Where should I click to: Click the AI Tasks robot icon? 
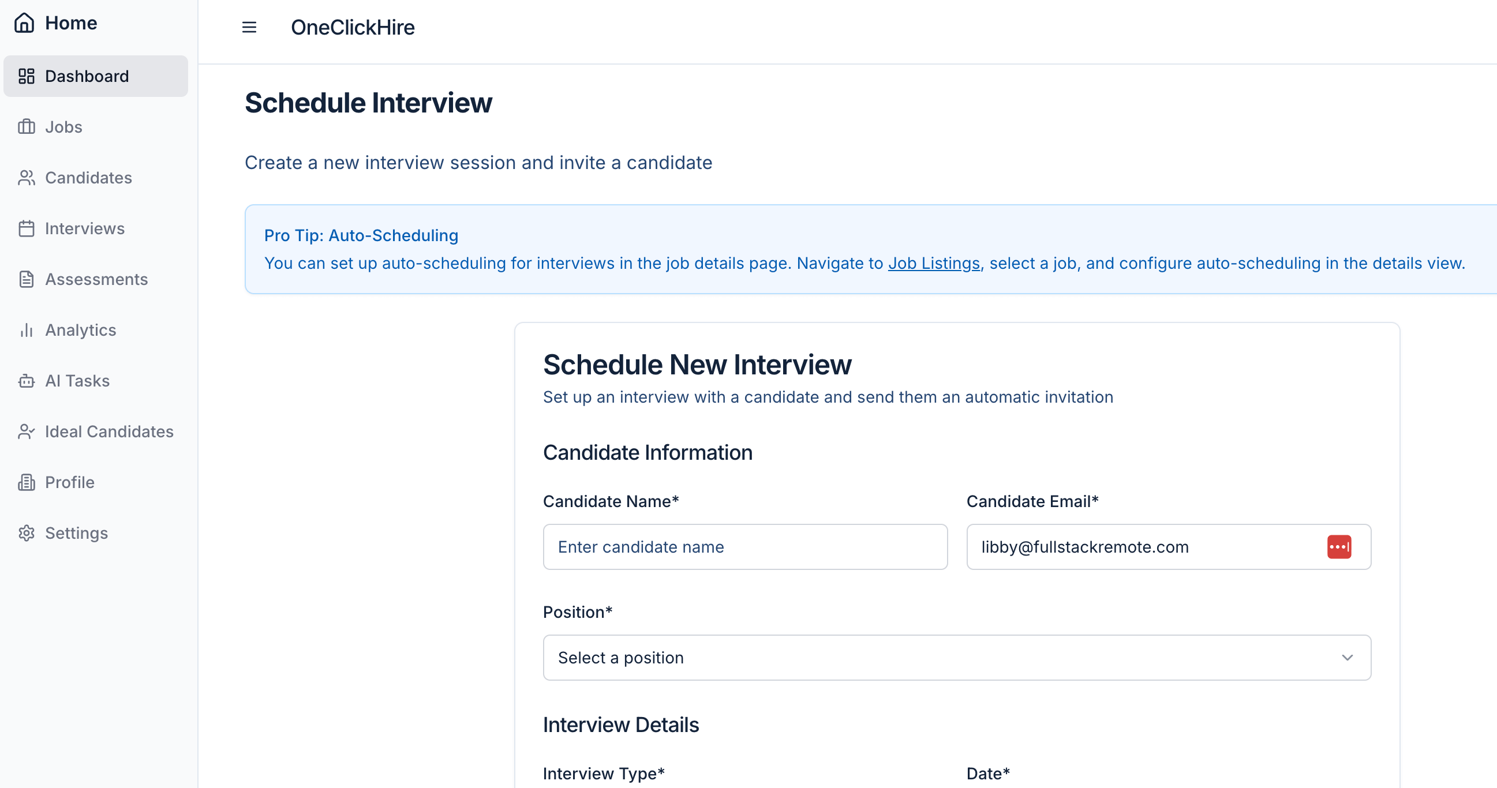click(x=27, y=381)
